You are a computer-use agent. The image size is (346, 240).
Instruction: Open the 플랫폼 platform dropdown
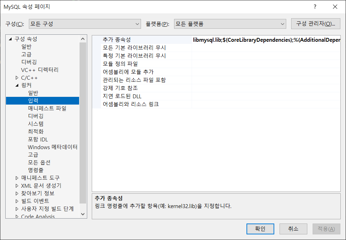pyautogui.click(x=230, y=24)
